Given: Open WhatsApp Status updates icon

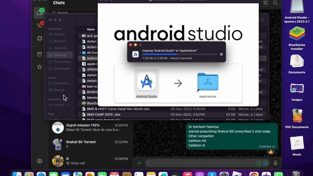Looking at the screenshot, I should click(40, 39).
